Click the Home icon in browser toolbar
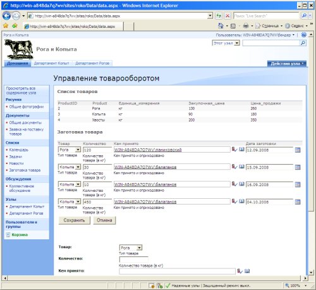Screen dimensions: 316x290 pos(221,26)
